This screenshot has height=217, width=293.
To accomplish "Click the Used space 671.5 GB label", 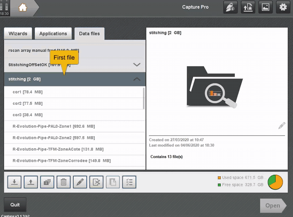I will coord(243,177).
